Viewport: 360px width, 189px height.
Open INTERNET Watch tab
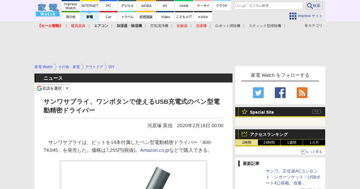pos(90,5)
